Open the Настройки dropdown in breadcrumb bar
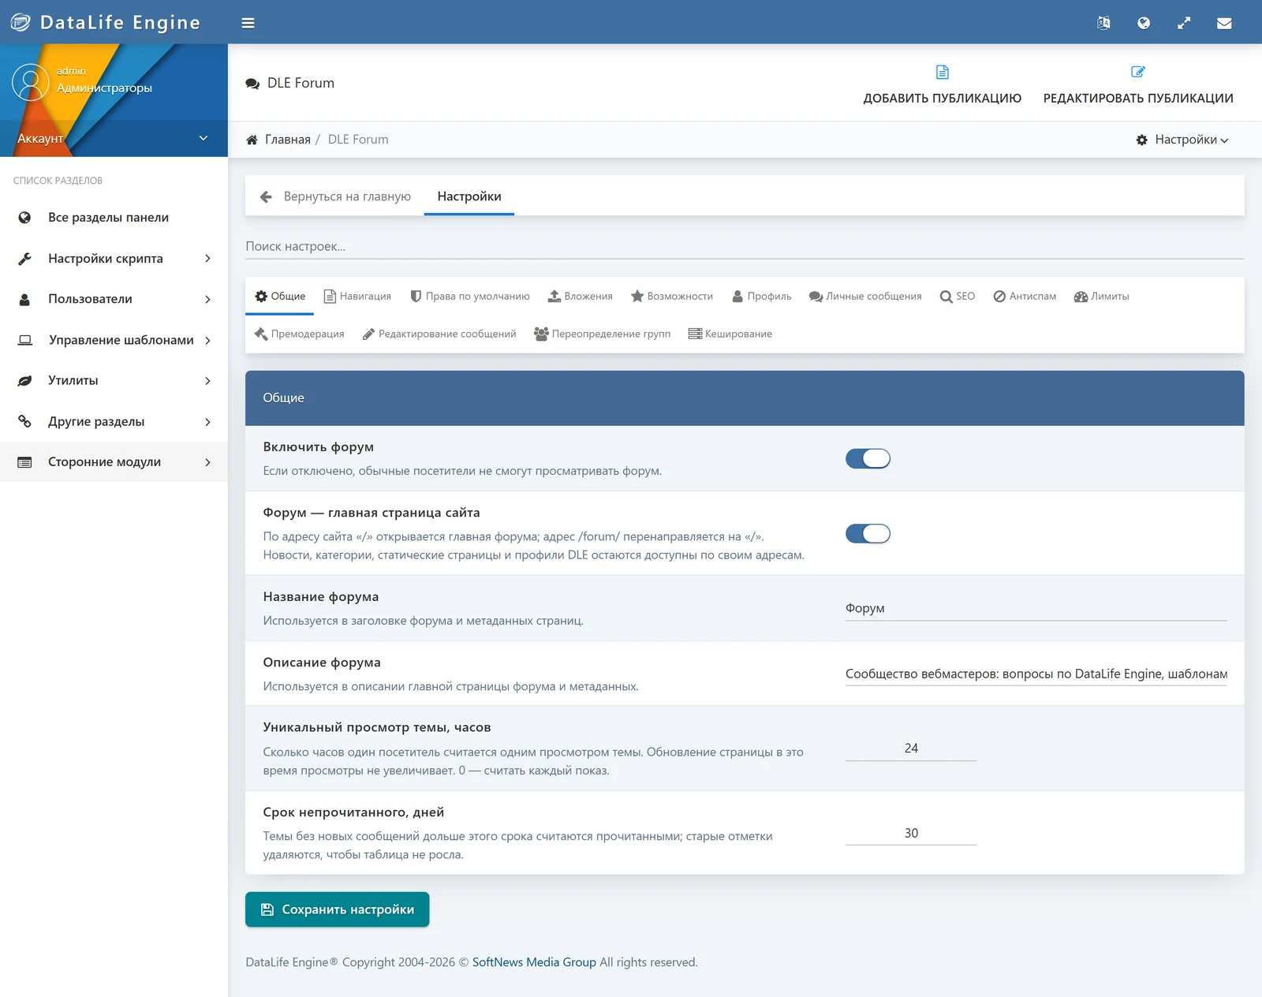The height and width of the screenshot is (997, 1262). 1182,140
